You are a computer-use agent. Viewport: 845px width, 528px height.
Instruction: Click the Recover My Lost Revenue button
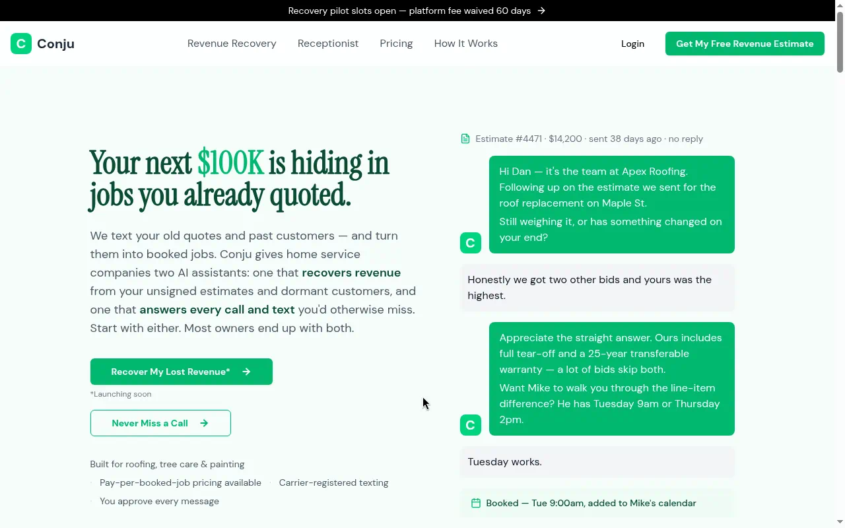point(182,372)
